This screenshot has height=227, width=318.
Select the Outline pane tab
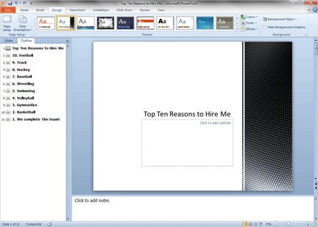(26, 41)
